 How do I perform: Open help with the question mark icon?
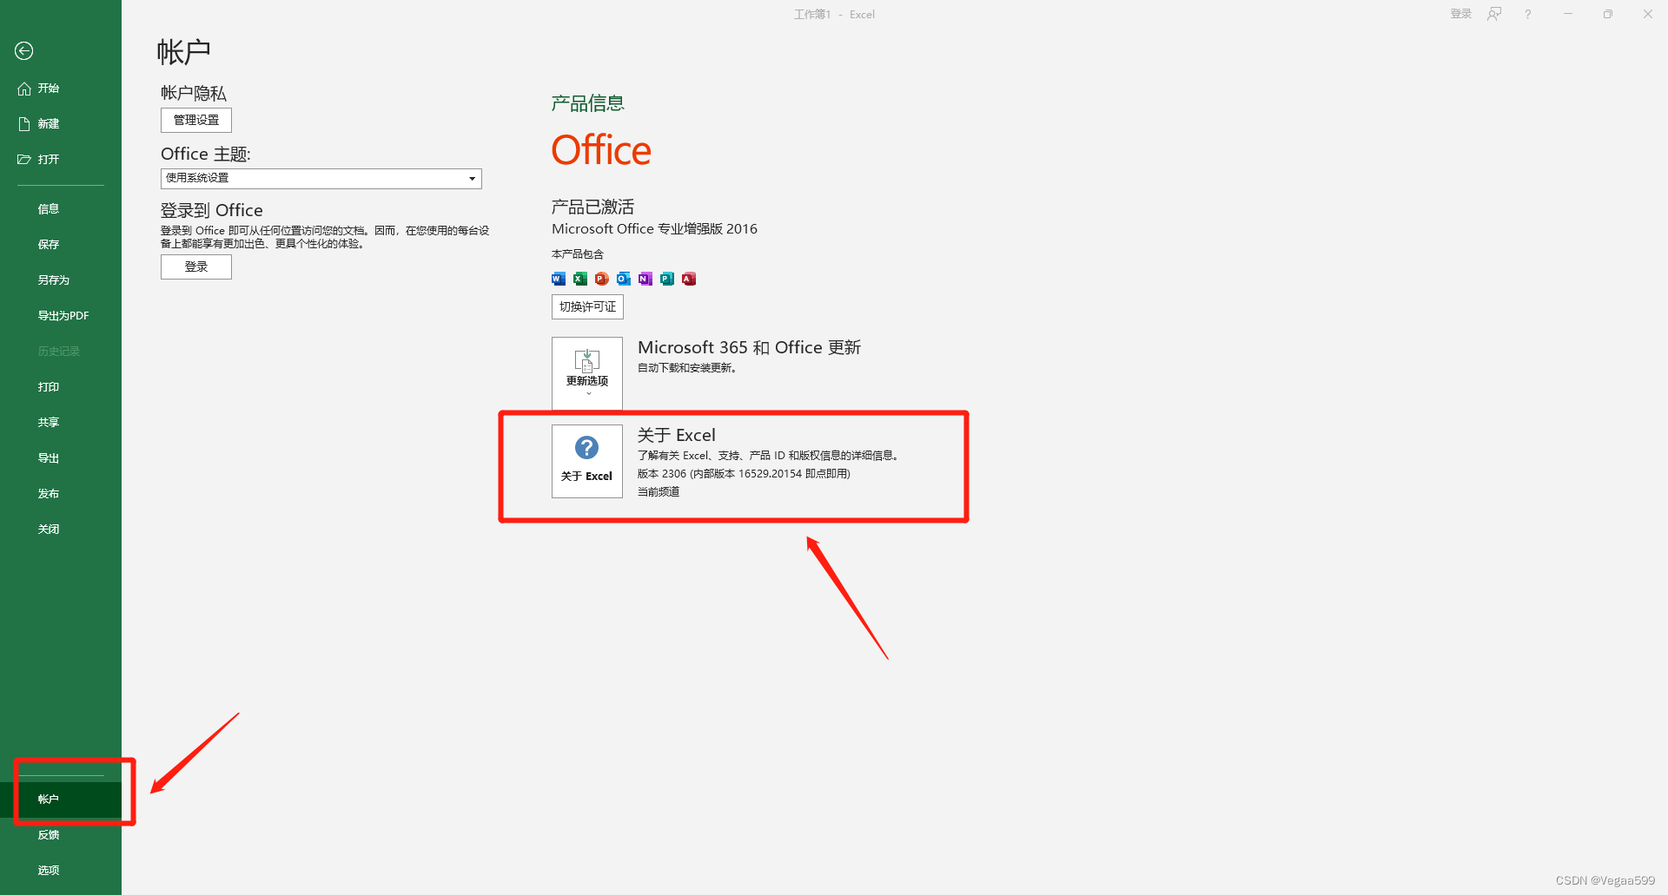pos(1527,14)
